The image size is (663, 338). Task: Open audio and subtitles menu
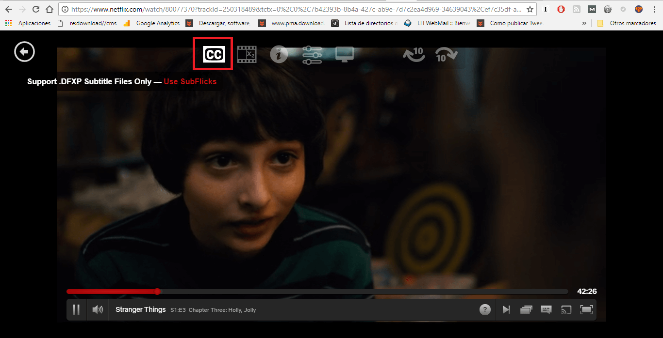546,310
